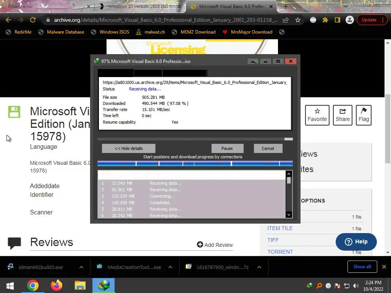Open TORRENT download option

(x=280, y=252)
